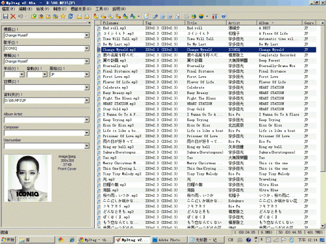This screenshot has height=244, width=326.
Task: Sort by the Title column header
Action: click(206, 23)
